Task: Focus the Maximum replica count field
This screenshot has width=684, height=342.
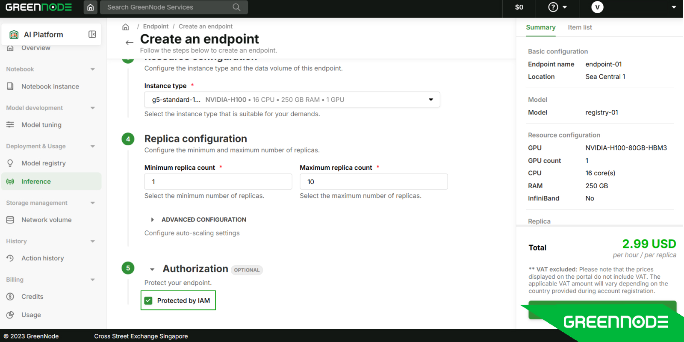Action: [x=374, y=182]
